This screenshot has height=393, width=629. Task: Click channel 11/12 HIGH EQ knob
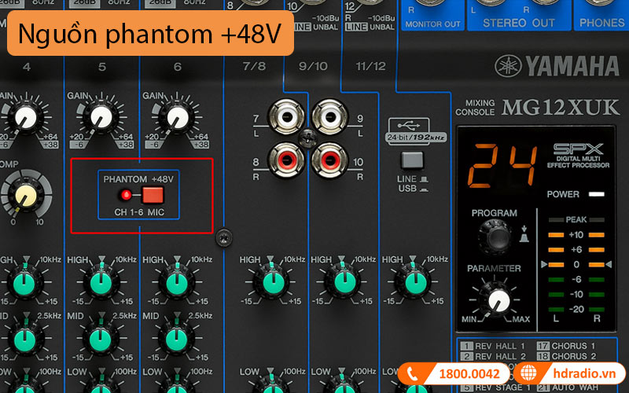click(x=415, y=283)
